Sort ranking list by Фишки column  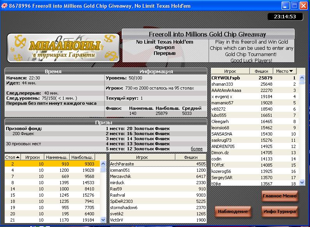point(261,71)
